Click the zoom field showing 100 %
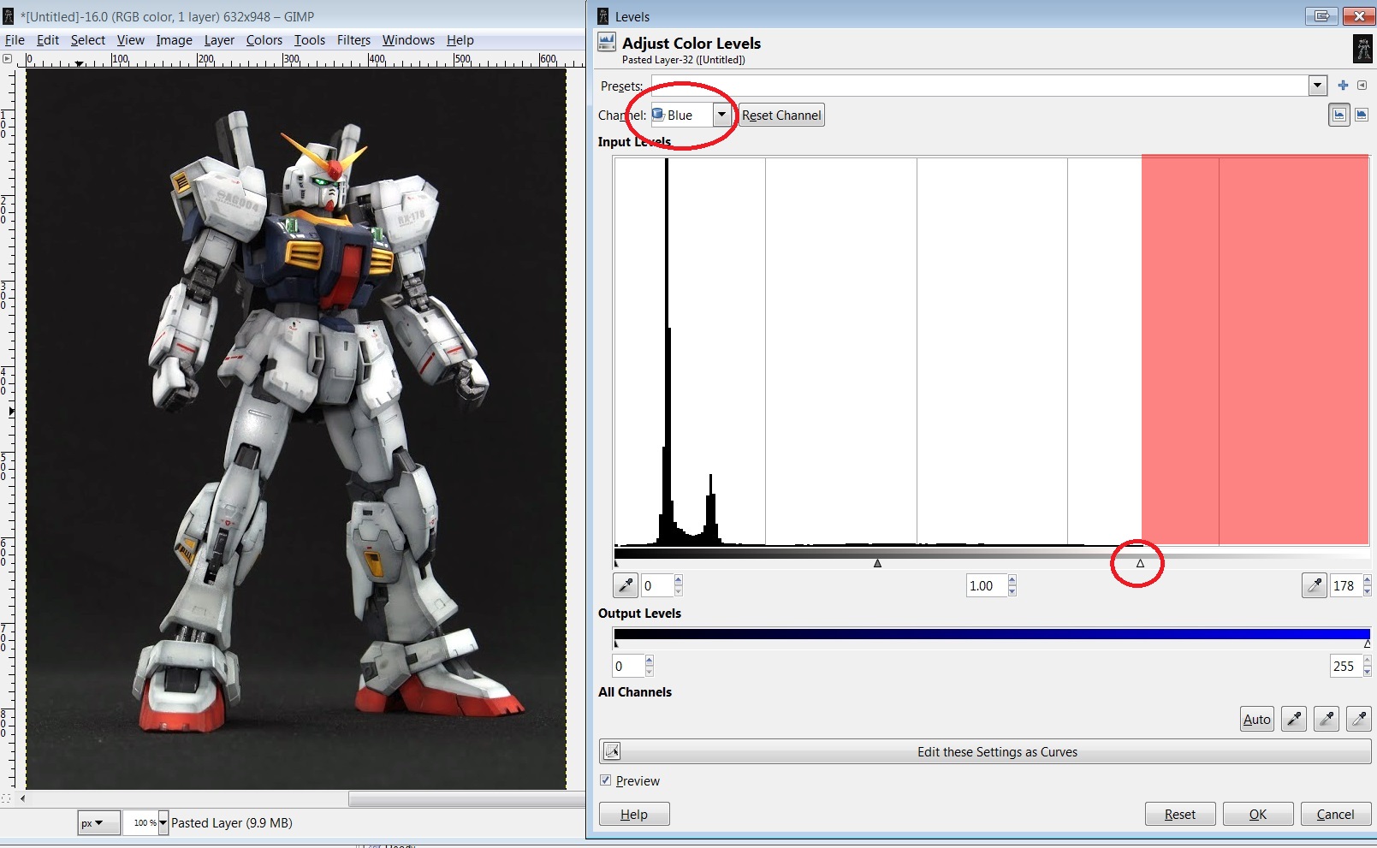1377x848 pixels. click(x=140, y=823)
